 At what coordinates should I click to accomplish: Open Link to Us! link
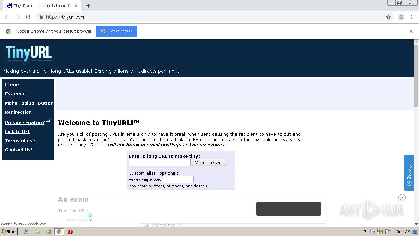17,131
